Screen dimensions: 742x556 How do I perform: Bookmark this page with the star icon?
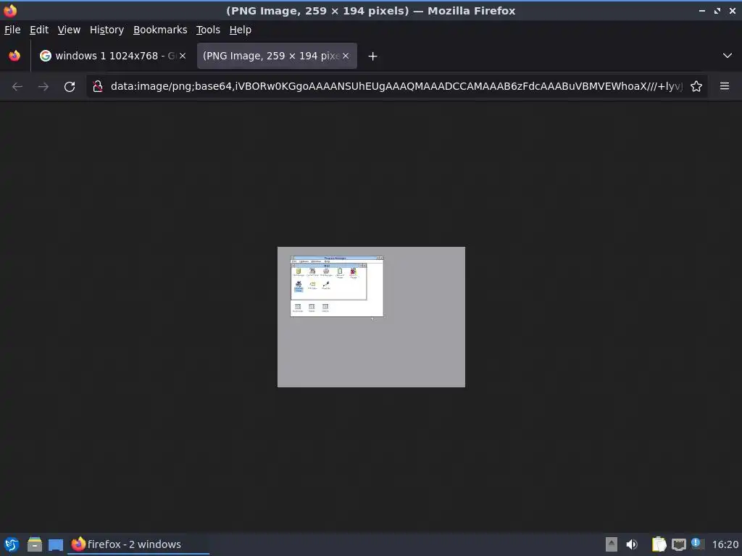[696, 86]
